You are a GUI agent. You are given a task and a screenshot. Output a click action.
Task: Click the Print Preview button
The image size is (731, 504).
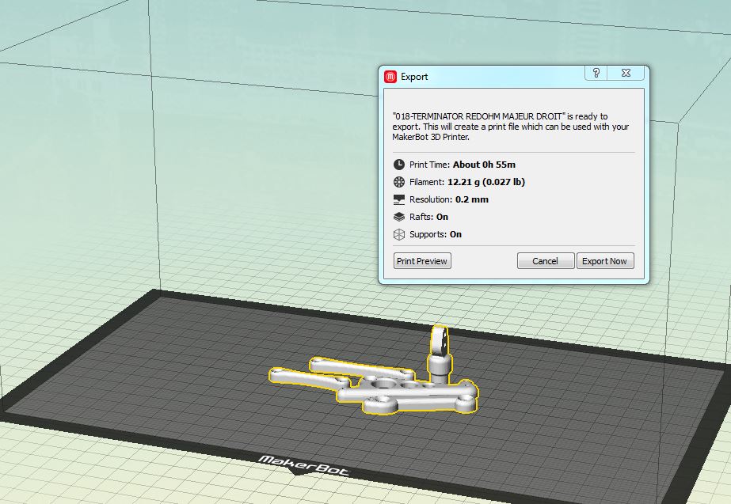point(422,261)
